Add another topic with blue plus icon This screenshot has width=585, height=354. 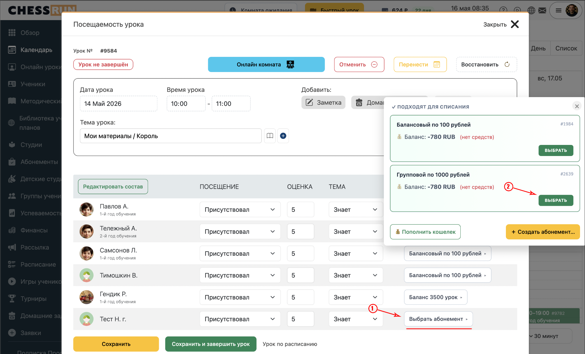(x=283, y=136)
